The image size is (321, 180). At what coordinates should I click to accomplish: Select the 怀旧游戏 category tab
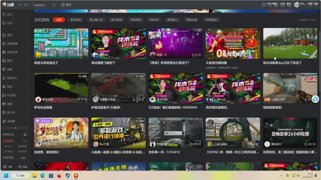click(x=136, y=20)
